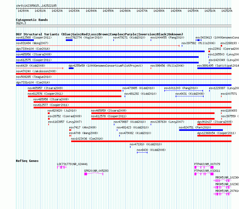Open dgv4255e59 1000GenomesConsortiumPilotProject label
Viewport: 239px width, 209px height.
106,66
